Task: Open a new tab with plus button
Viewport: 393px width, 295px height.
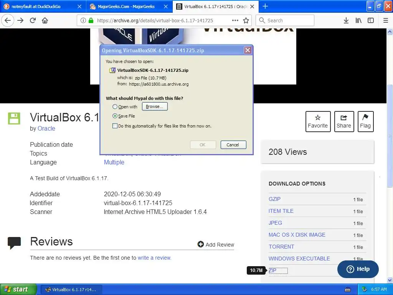Action: tap(265, 6)
